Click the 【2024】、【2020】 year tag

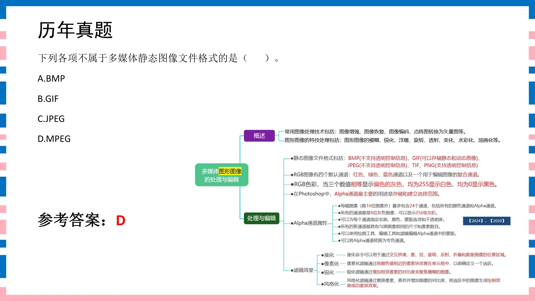(486, 221)
